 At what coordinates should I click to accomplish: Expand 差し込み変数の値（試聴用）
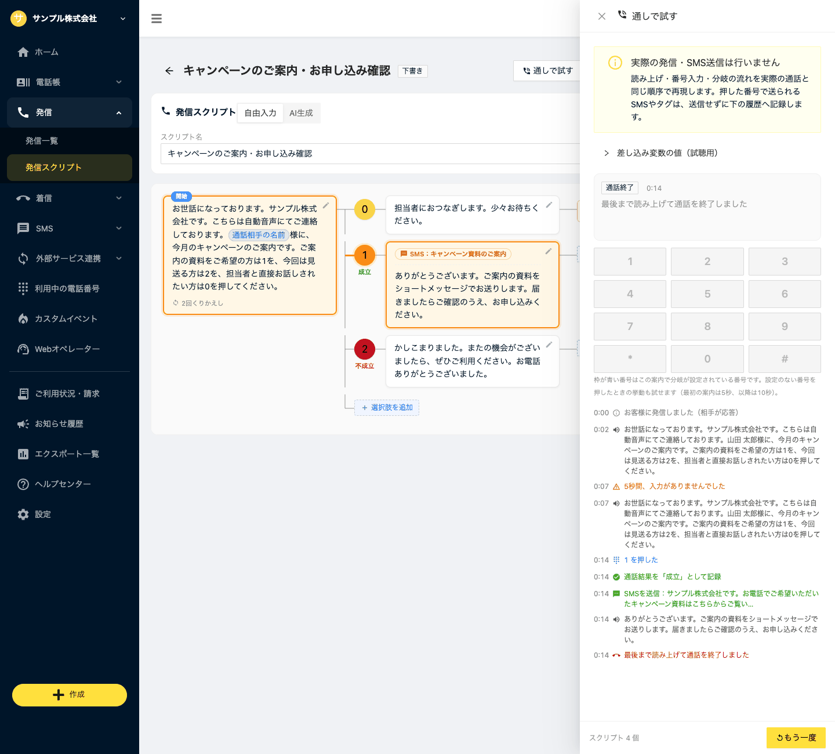pos(661,153)
